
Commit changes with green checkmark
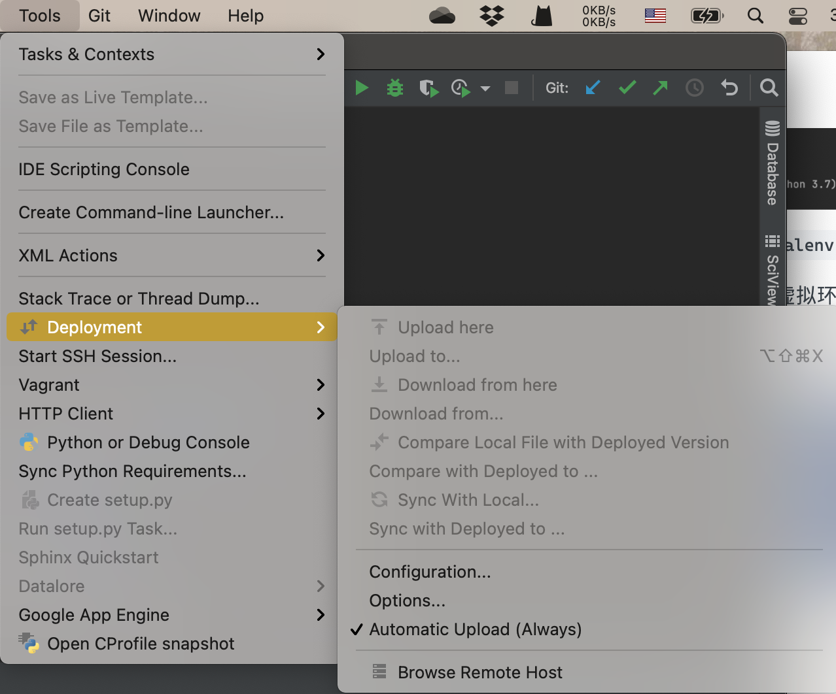tap(627, 88)
